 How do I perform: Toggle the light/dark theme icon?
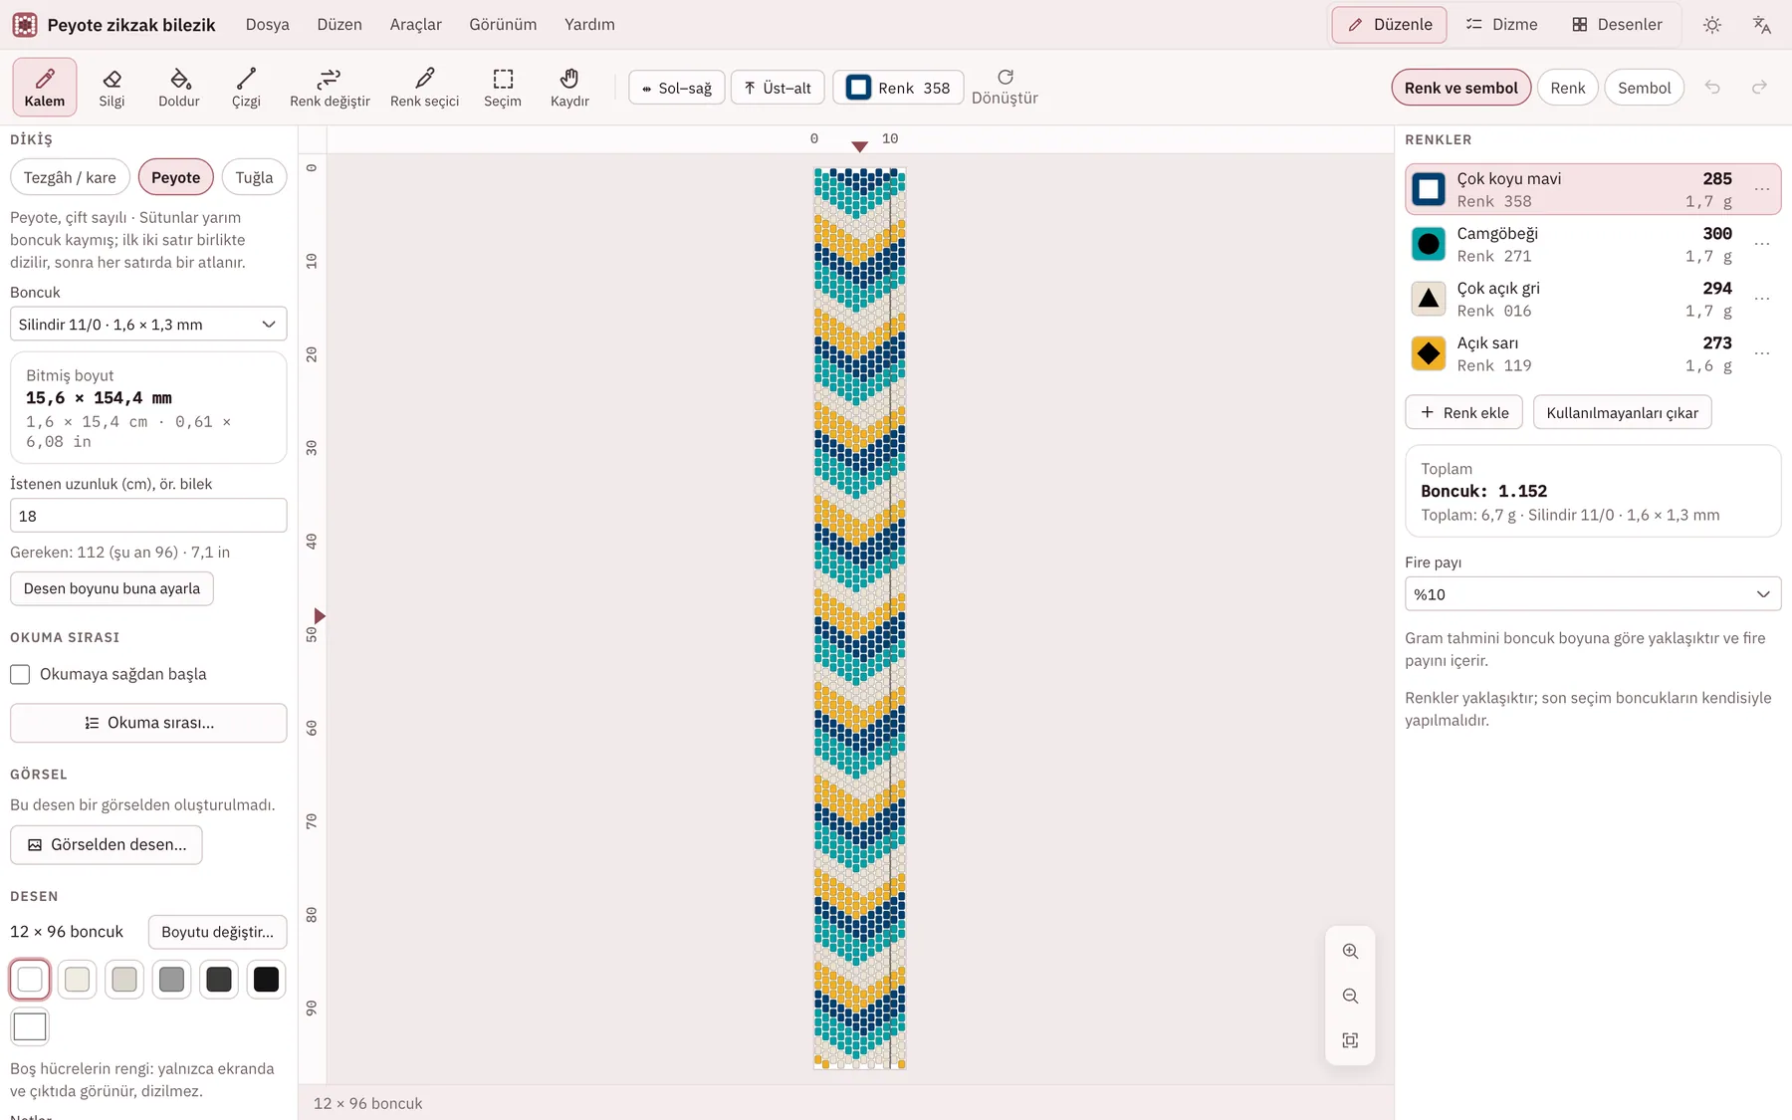1712,25
